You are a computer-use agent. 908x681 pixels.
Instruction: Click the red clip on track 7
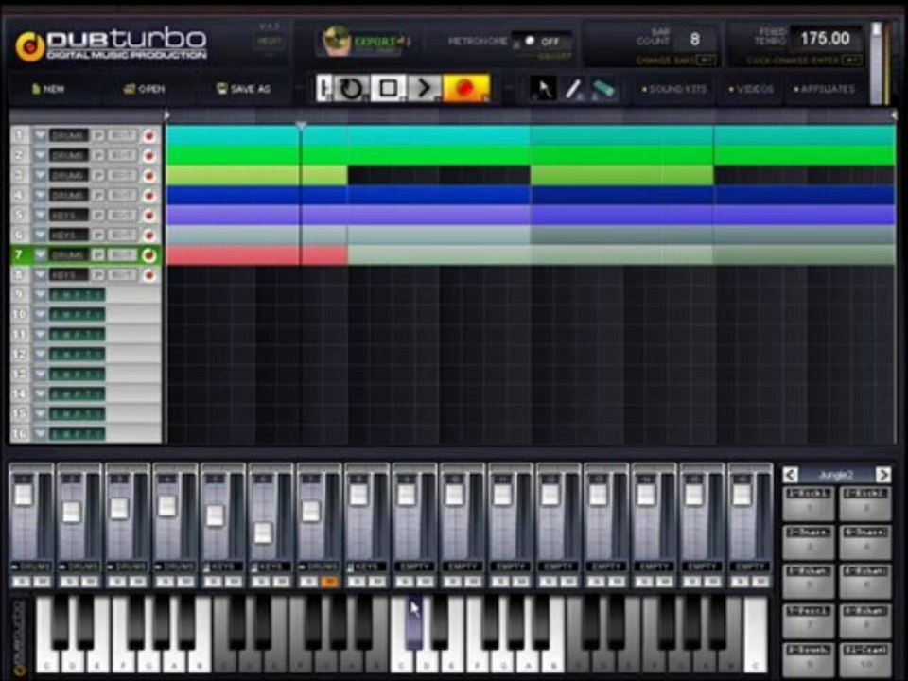click(257, 255)
